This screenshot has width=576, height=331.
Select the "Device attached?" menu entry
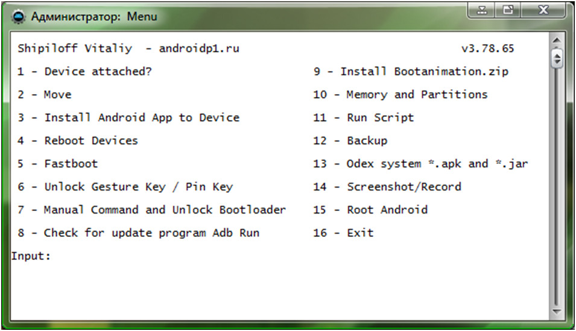click(x=84, y=72)
